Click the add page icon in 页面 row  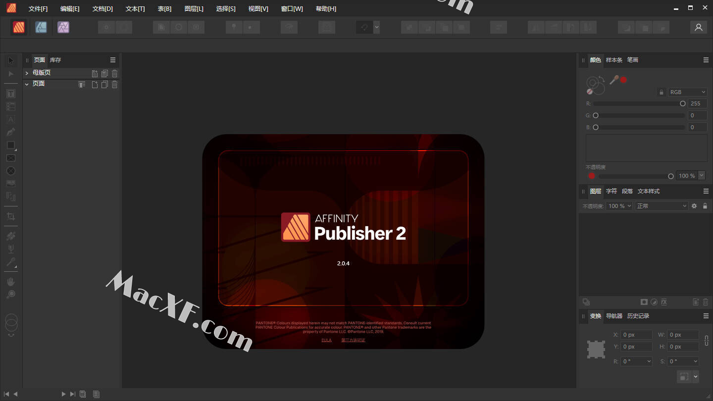tap(95, 85)
